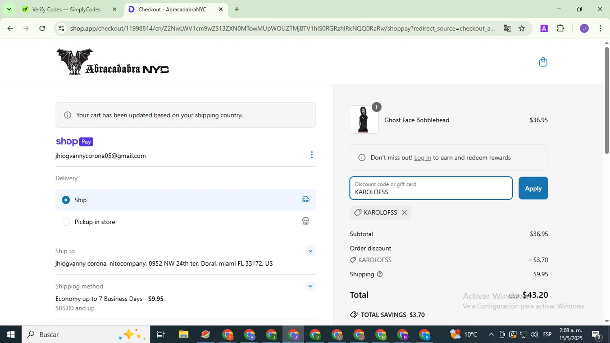The height and width of the screenshot is (343, 610).
Task: Apply the discount code
Action: click(x=533, y=188)
